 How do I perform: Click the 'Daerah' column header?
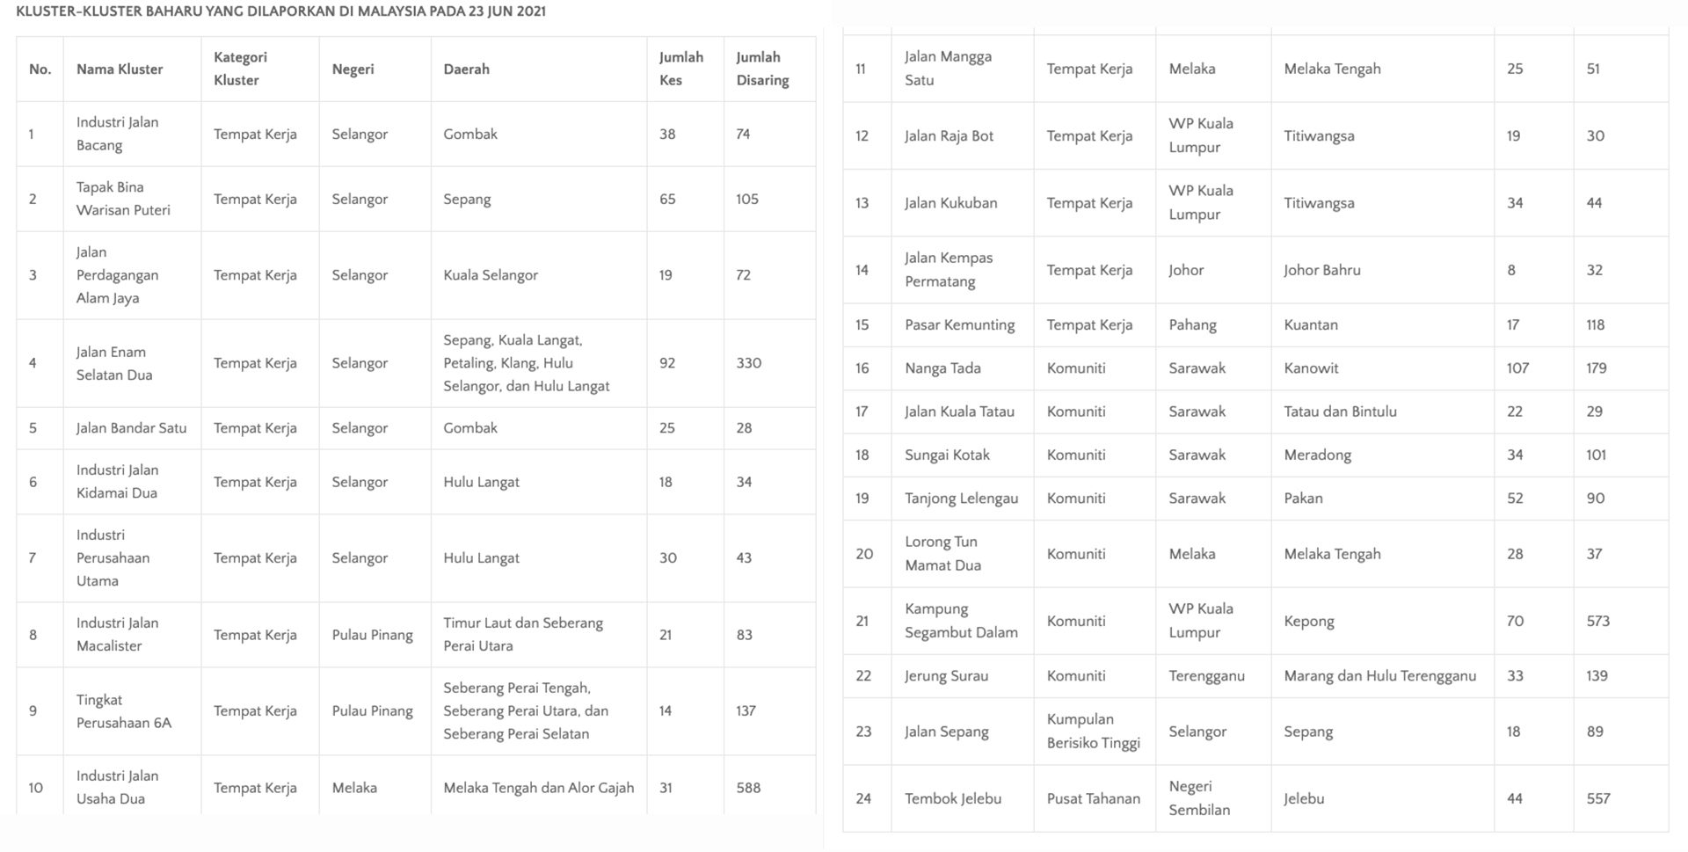point(466,69)
